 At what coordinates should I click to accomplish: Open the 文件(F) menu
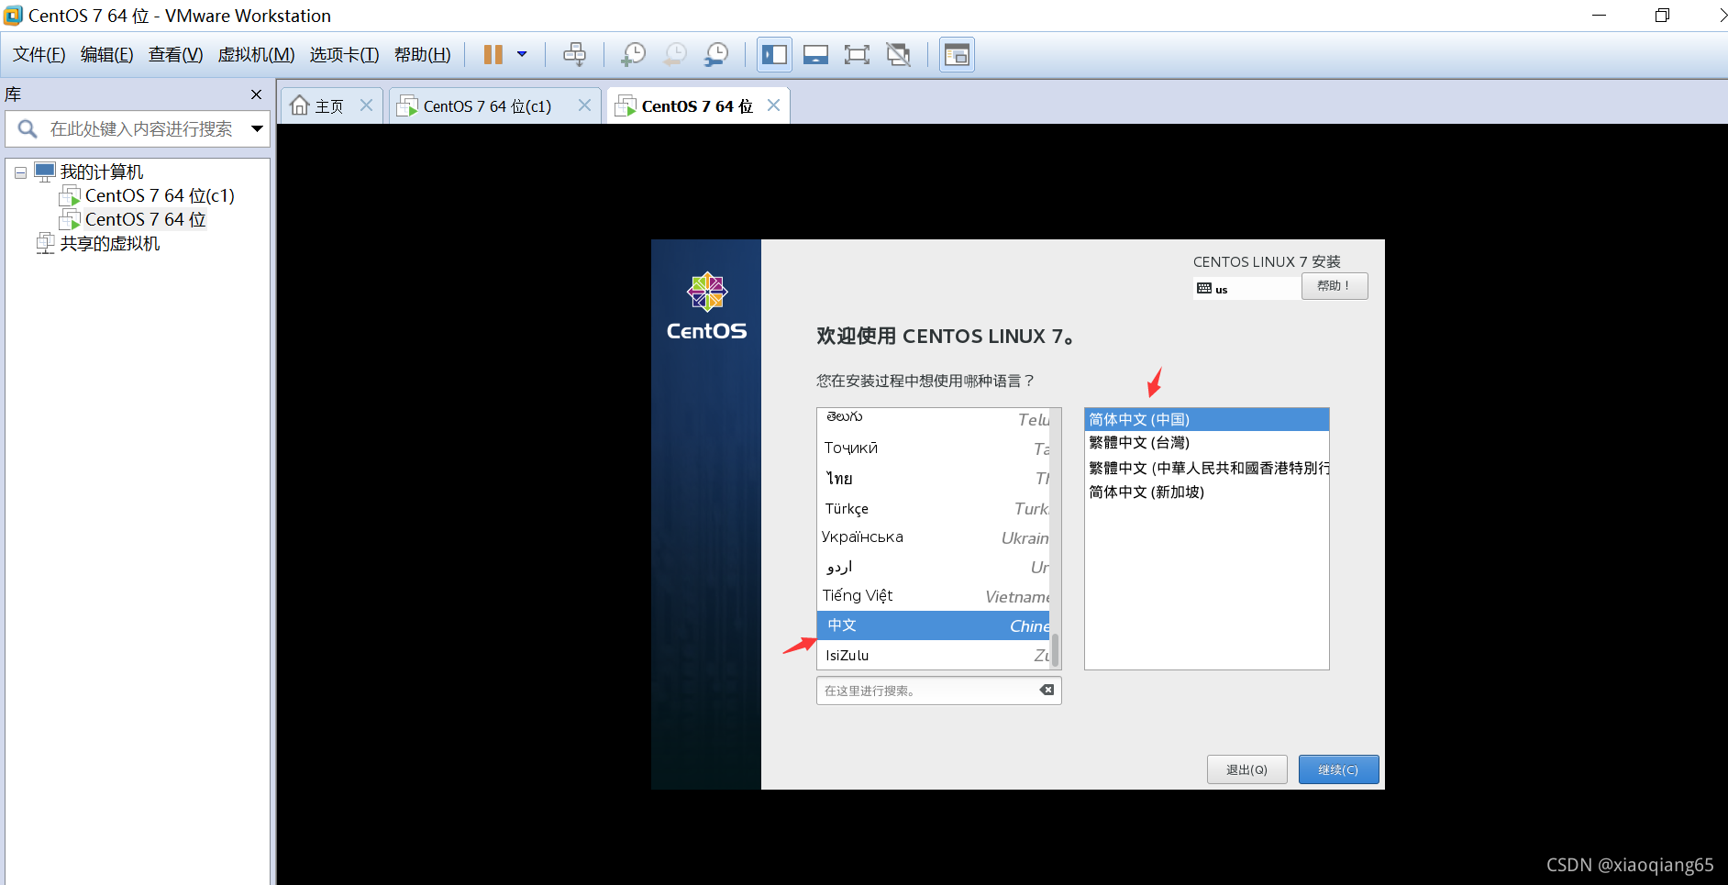(x=39, y=55)
